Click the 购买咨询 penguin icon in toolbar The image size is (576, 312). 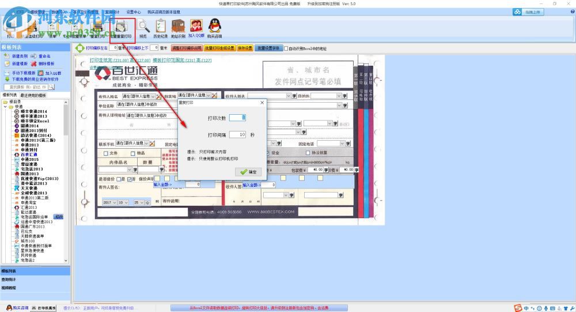[x=214, y=26]
